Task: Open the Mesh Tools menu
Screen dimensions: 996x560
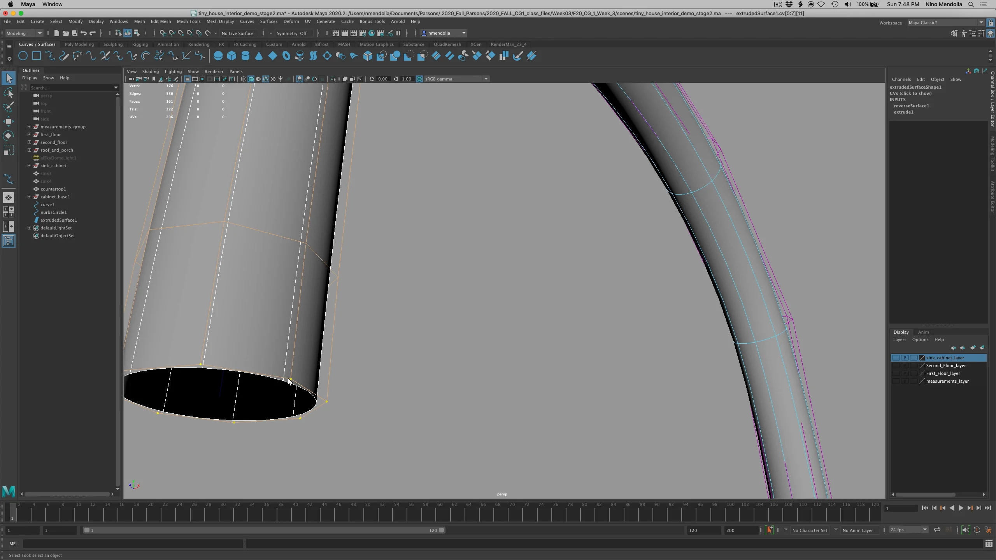Action: coord(189,21)
